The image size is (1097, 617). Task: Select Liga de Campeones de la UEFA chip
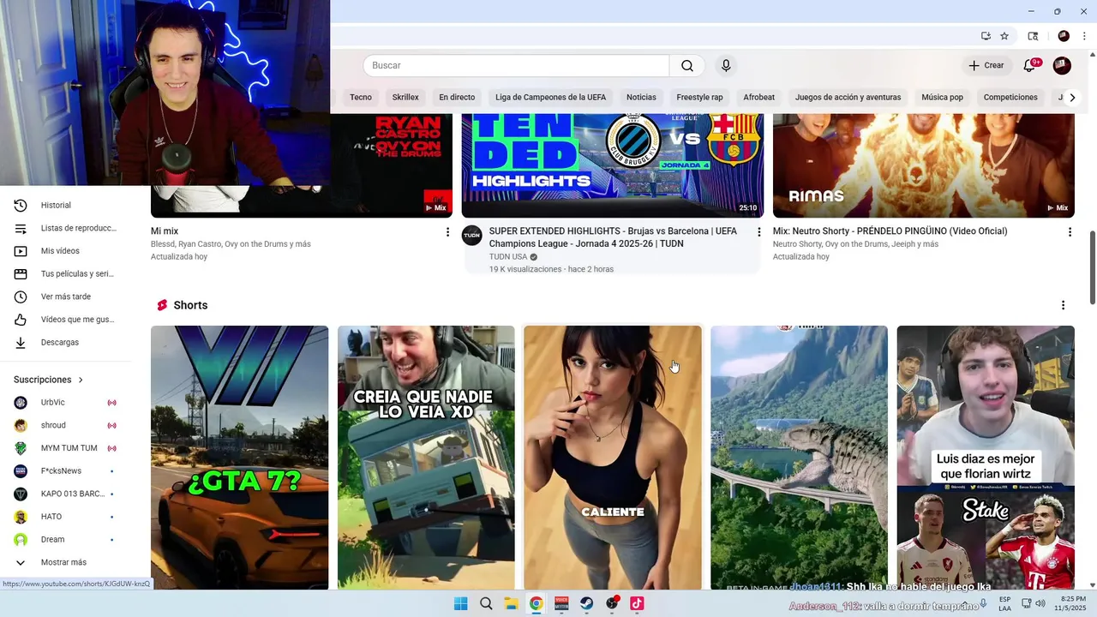550,98
